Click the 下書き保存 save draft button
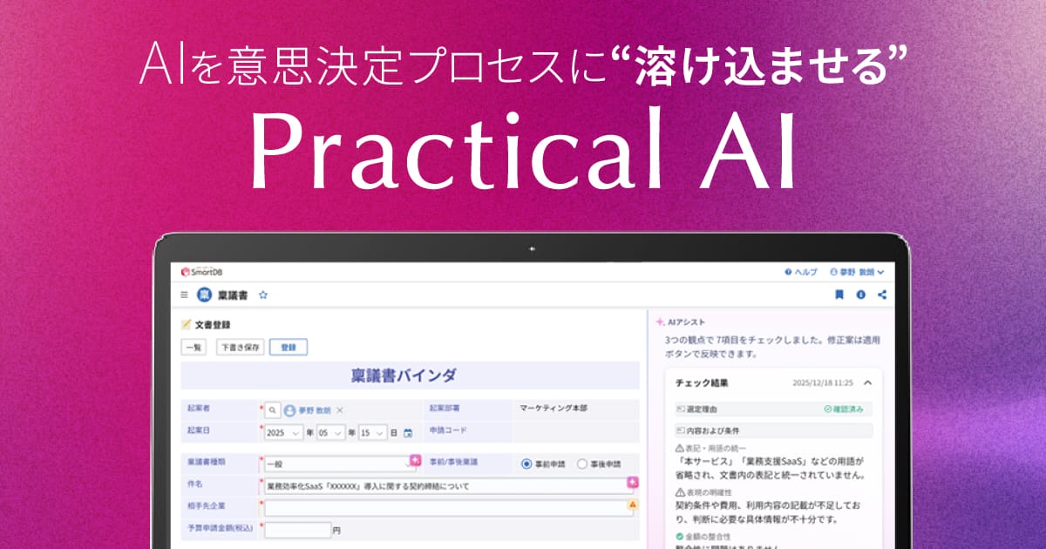 tap(241, 347)
